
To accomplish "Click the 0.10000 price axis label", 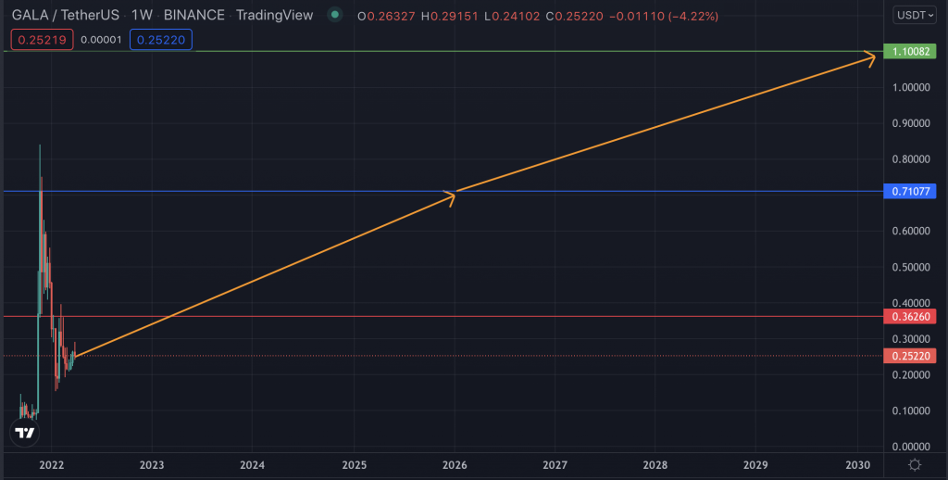I will coord(911,411).
